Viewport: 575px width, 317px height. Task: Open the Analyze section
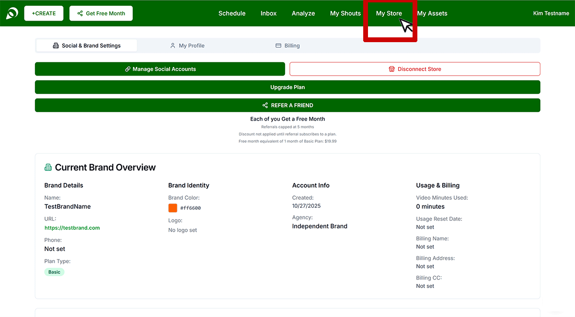pyautogui.click(x=303, y=13)
